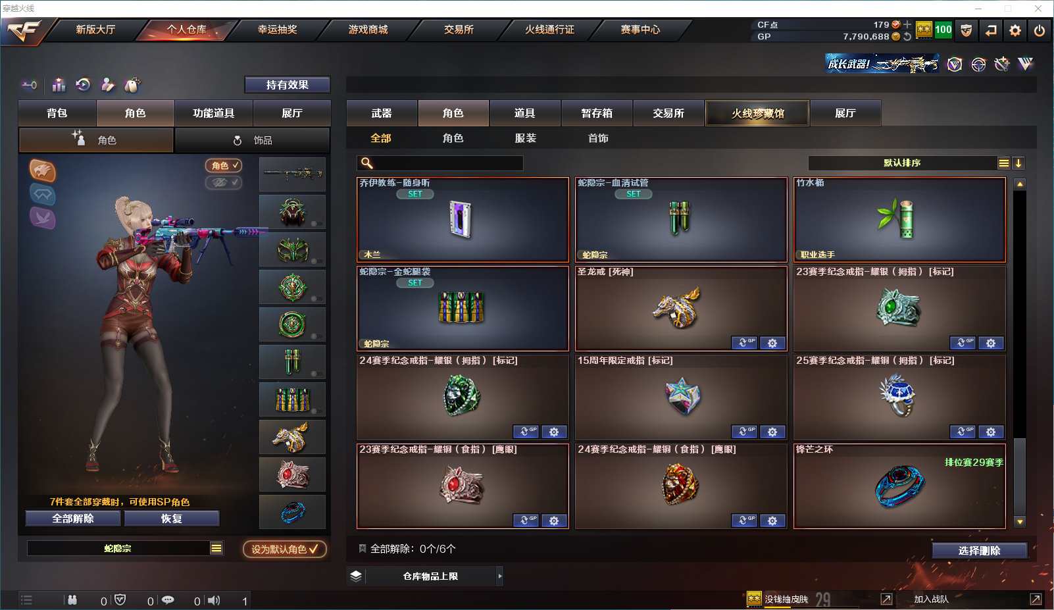Switch to the 火线珍藏馆 tab
Image resolution: width=1054 pixels, height=610 pixels.
(x=758, y=113)
